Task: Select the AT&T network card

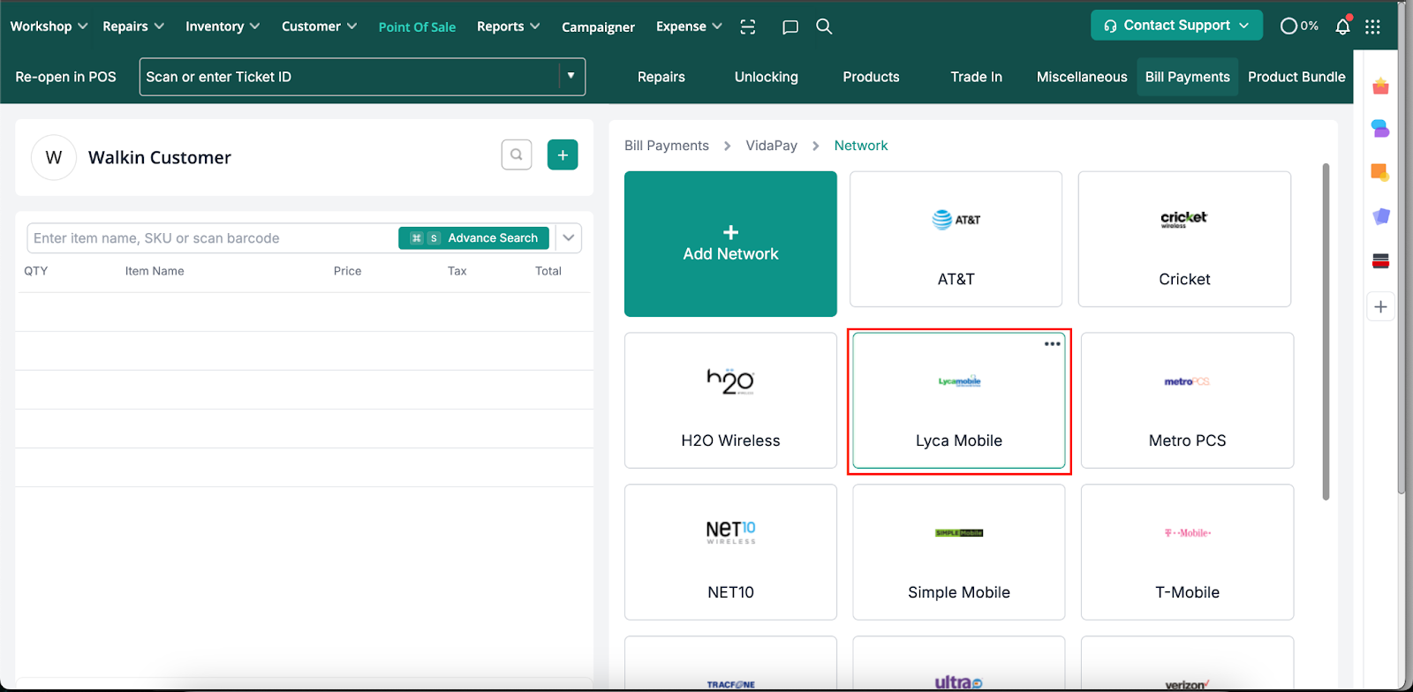Action: [956, 239]
